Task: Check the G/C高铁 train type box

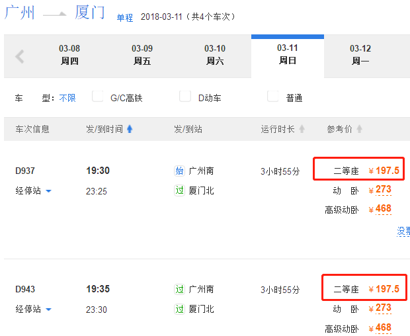Action: click(x=97, y=96)
